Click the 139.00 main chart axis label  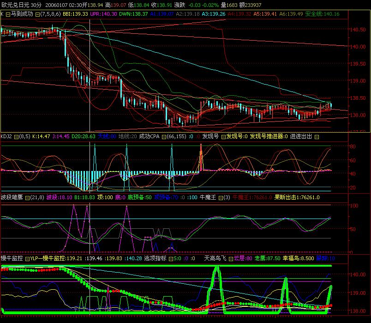[x=358, y=81]
